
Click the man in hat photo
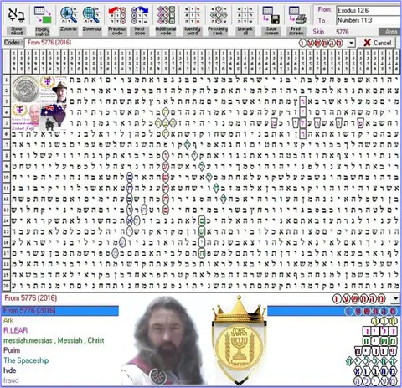pyautogui.click(x=60, y=91)
